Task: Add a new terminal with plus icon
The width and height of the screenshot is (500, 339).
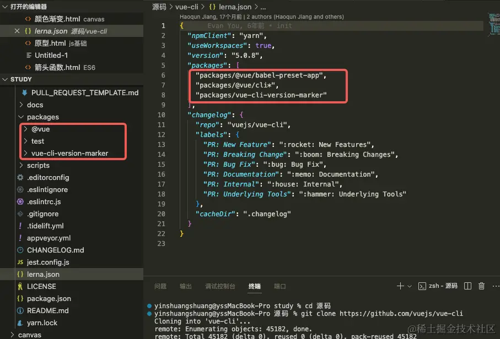Action: (400, 286)
